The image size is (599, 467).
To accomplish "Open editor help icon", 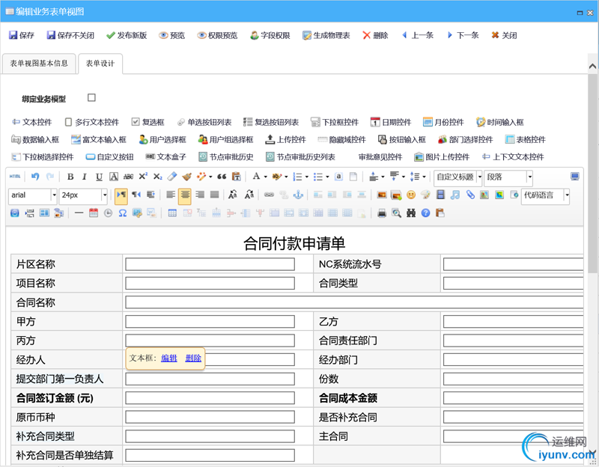I will (x=425, y=213).
